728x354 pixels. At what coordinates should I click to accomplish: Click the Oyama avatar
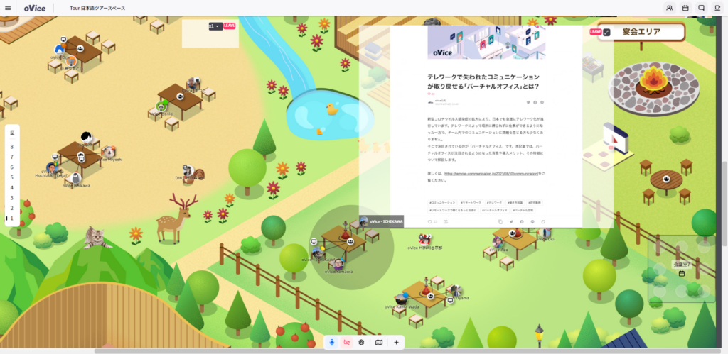[456, 291]
